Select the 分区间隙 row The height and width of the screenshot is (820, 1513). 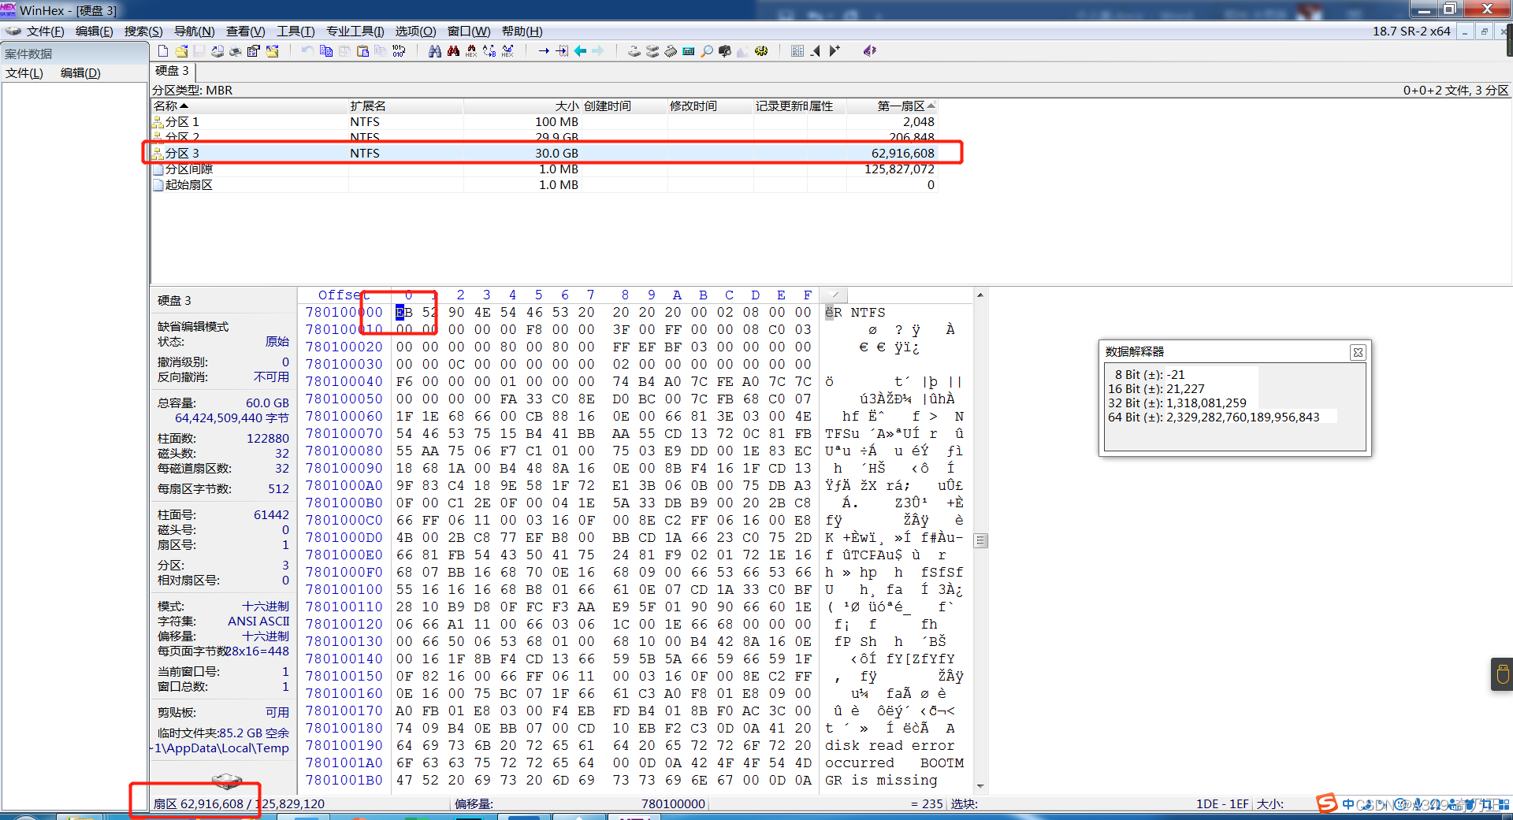click(x=544, y=169)
